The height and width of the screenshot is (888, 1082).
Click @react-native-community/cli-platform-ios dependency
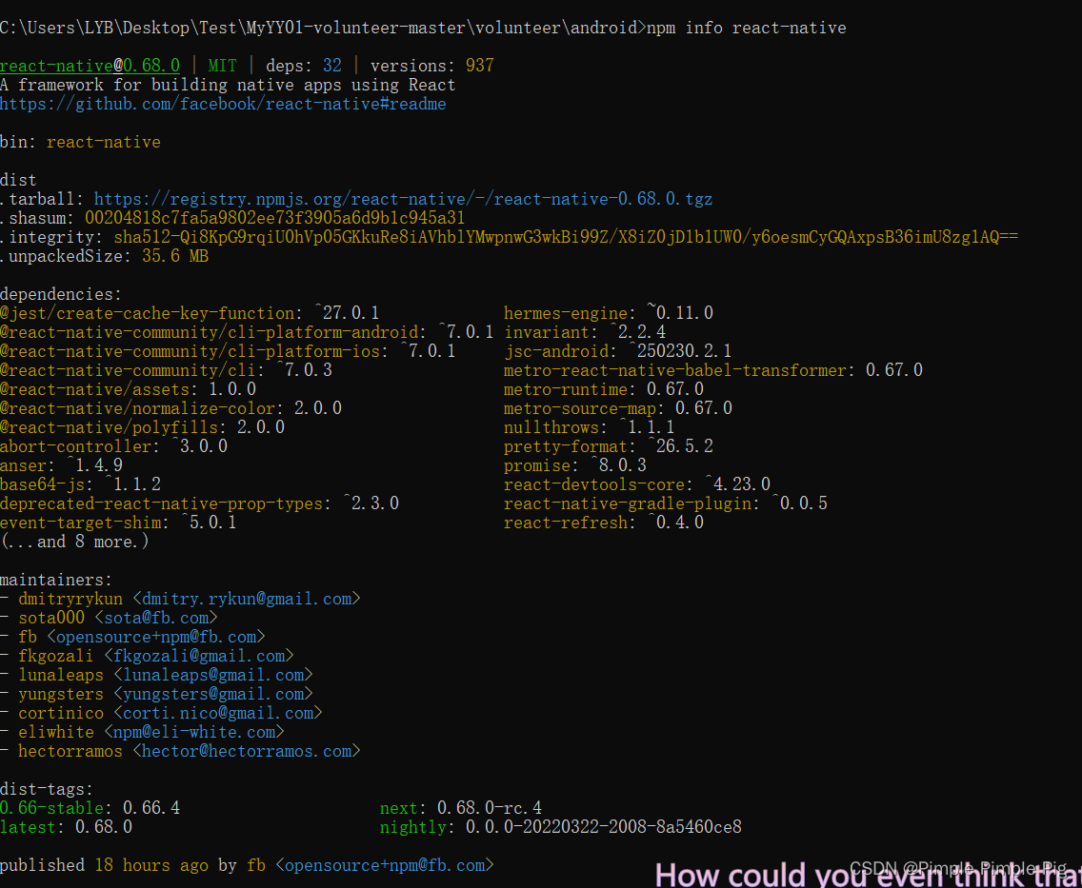(x=228, y=351)
